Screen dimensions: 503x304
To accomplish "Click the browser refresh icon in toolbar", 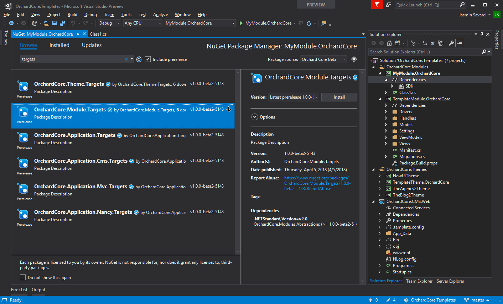I will tap(309, 23).
